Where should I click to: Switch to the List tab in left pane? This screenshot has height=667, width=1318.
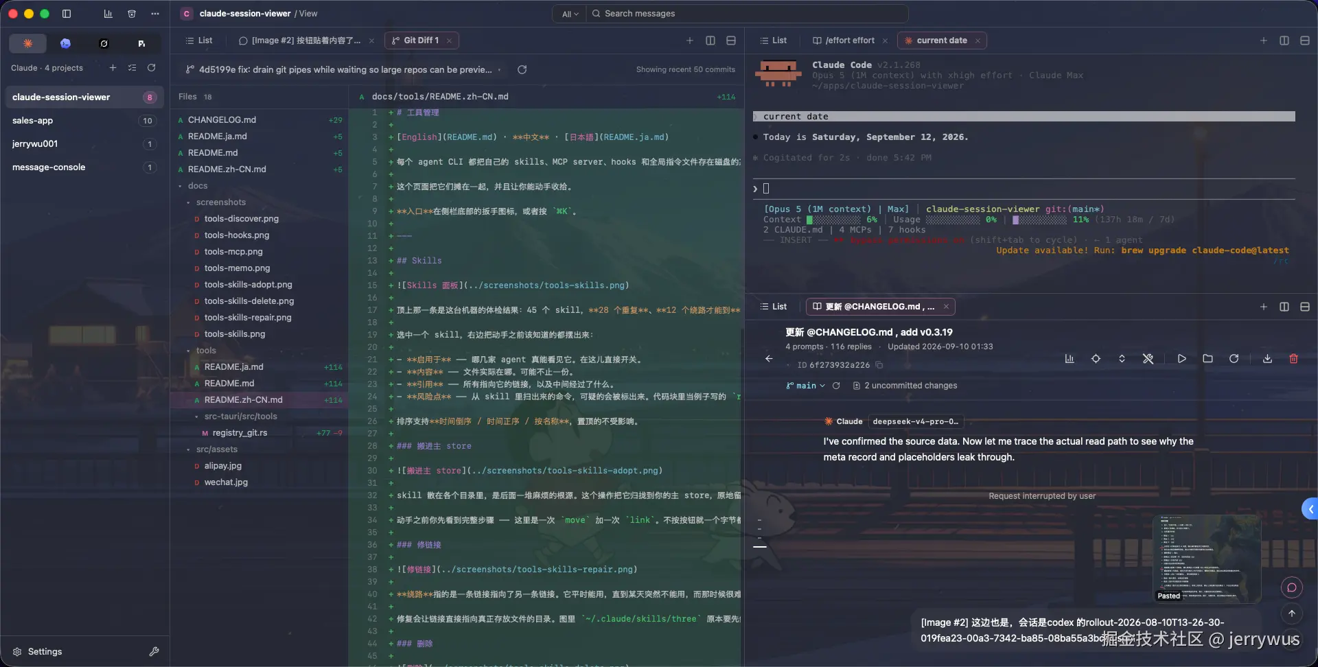pos(199,40)
